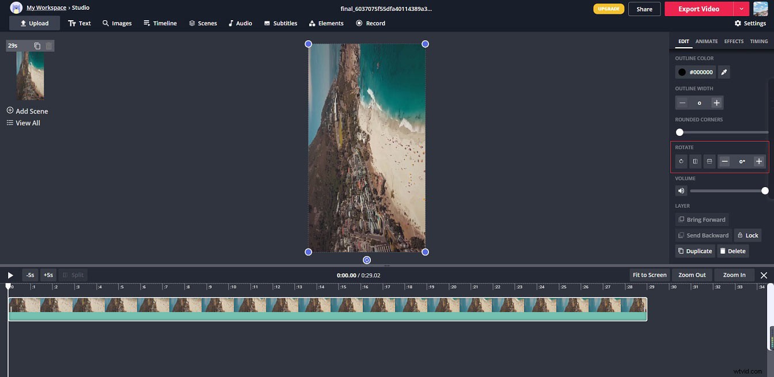Mute the clip volume using the speaker icon
This screenshot has width=774, height=377.
(x=681, y=191)
